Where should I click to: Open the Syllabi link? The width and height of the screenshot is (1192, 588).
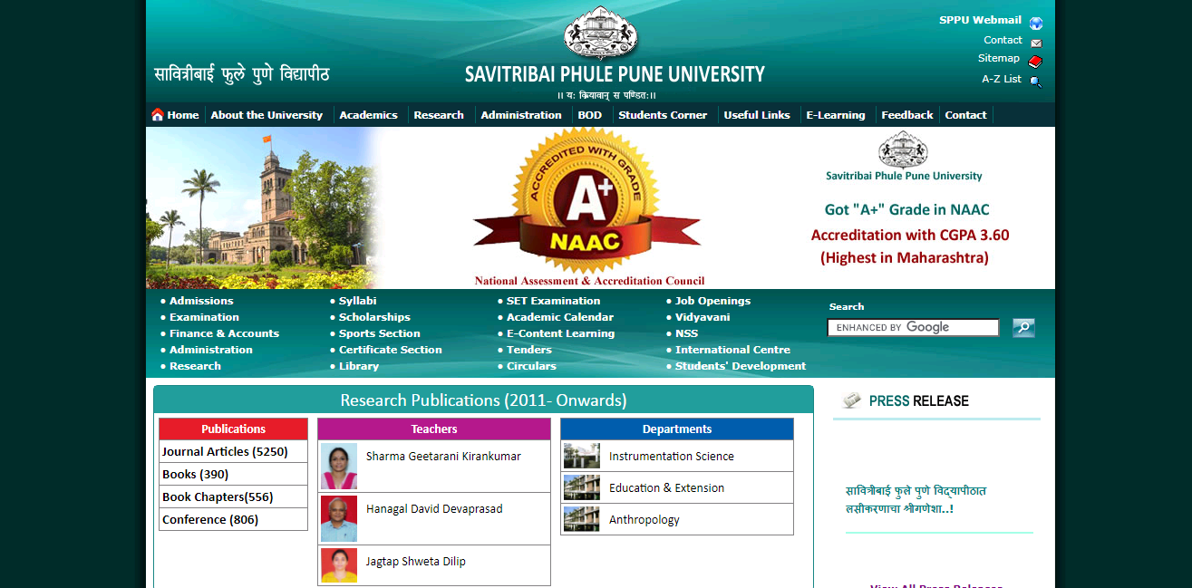[x=358, y=301]
